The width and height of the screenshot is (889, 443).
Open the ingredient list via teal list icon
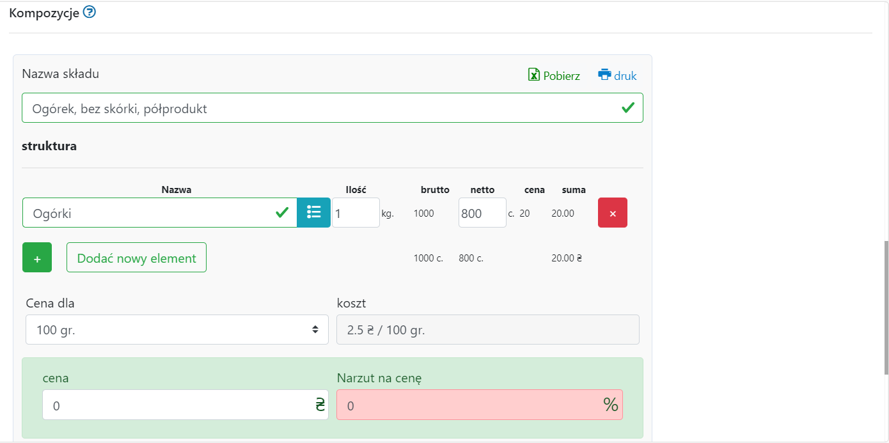(313, 212)
